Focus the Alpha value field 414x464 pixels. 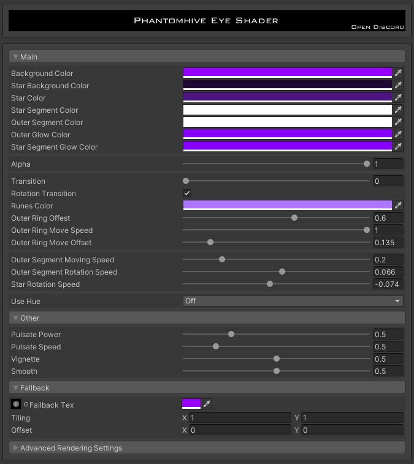pos(388,164)
